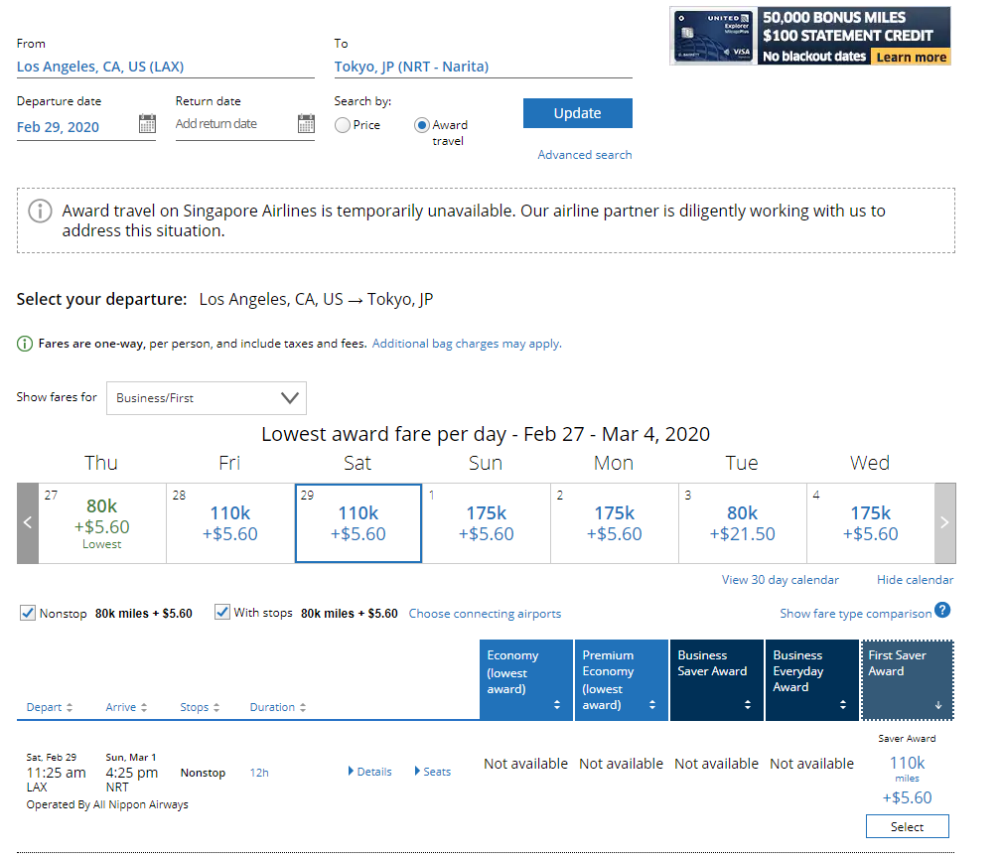Click Learn more on United card ad
The width and height of the screenshot is (1000, 860).
tap(912, 57)
